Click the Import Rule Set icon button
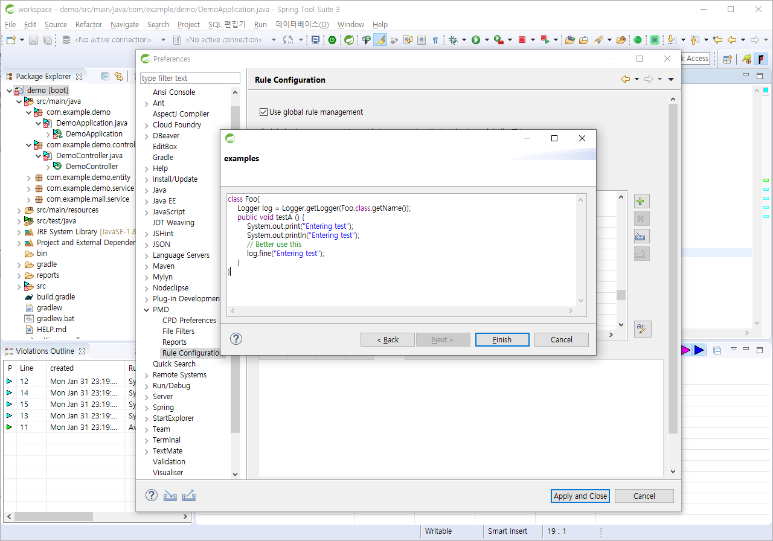Image resolution: width=773 pixels, height=541 pixels. point(641,236)
